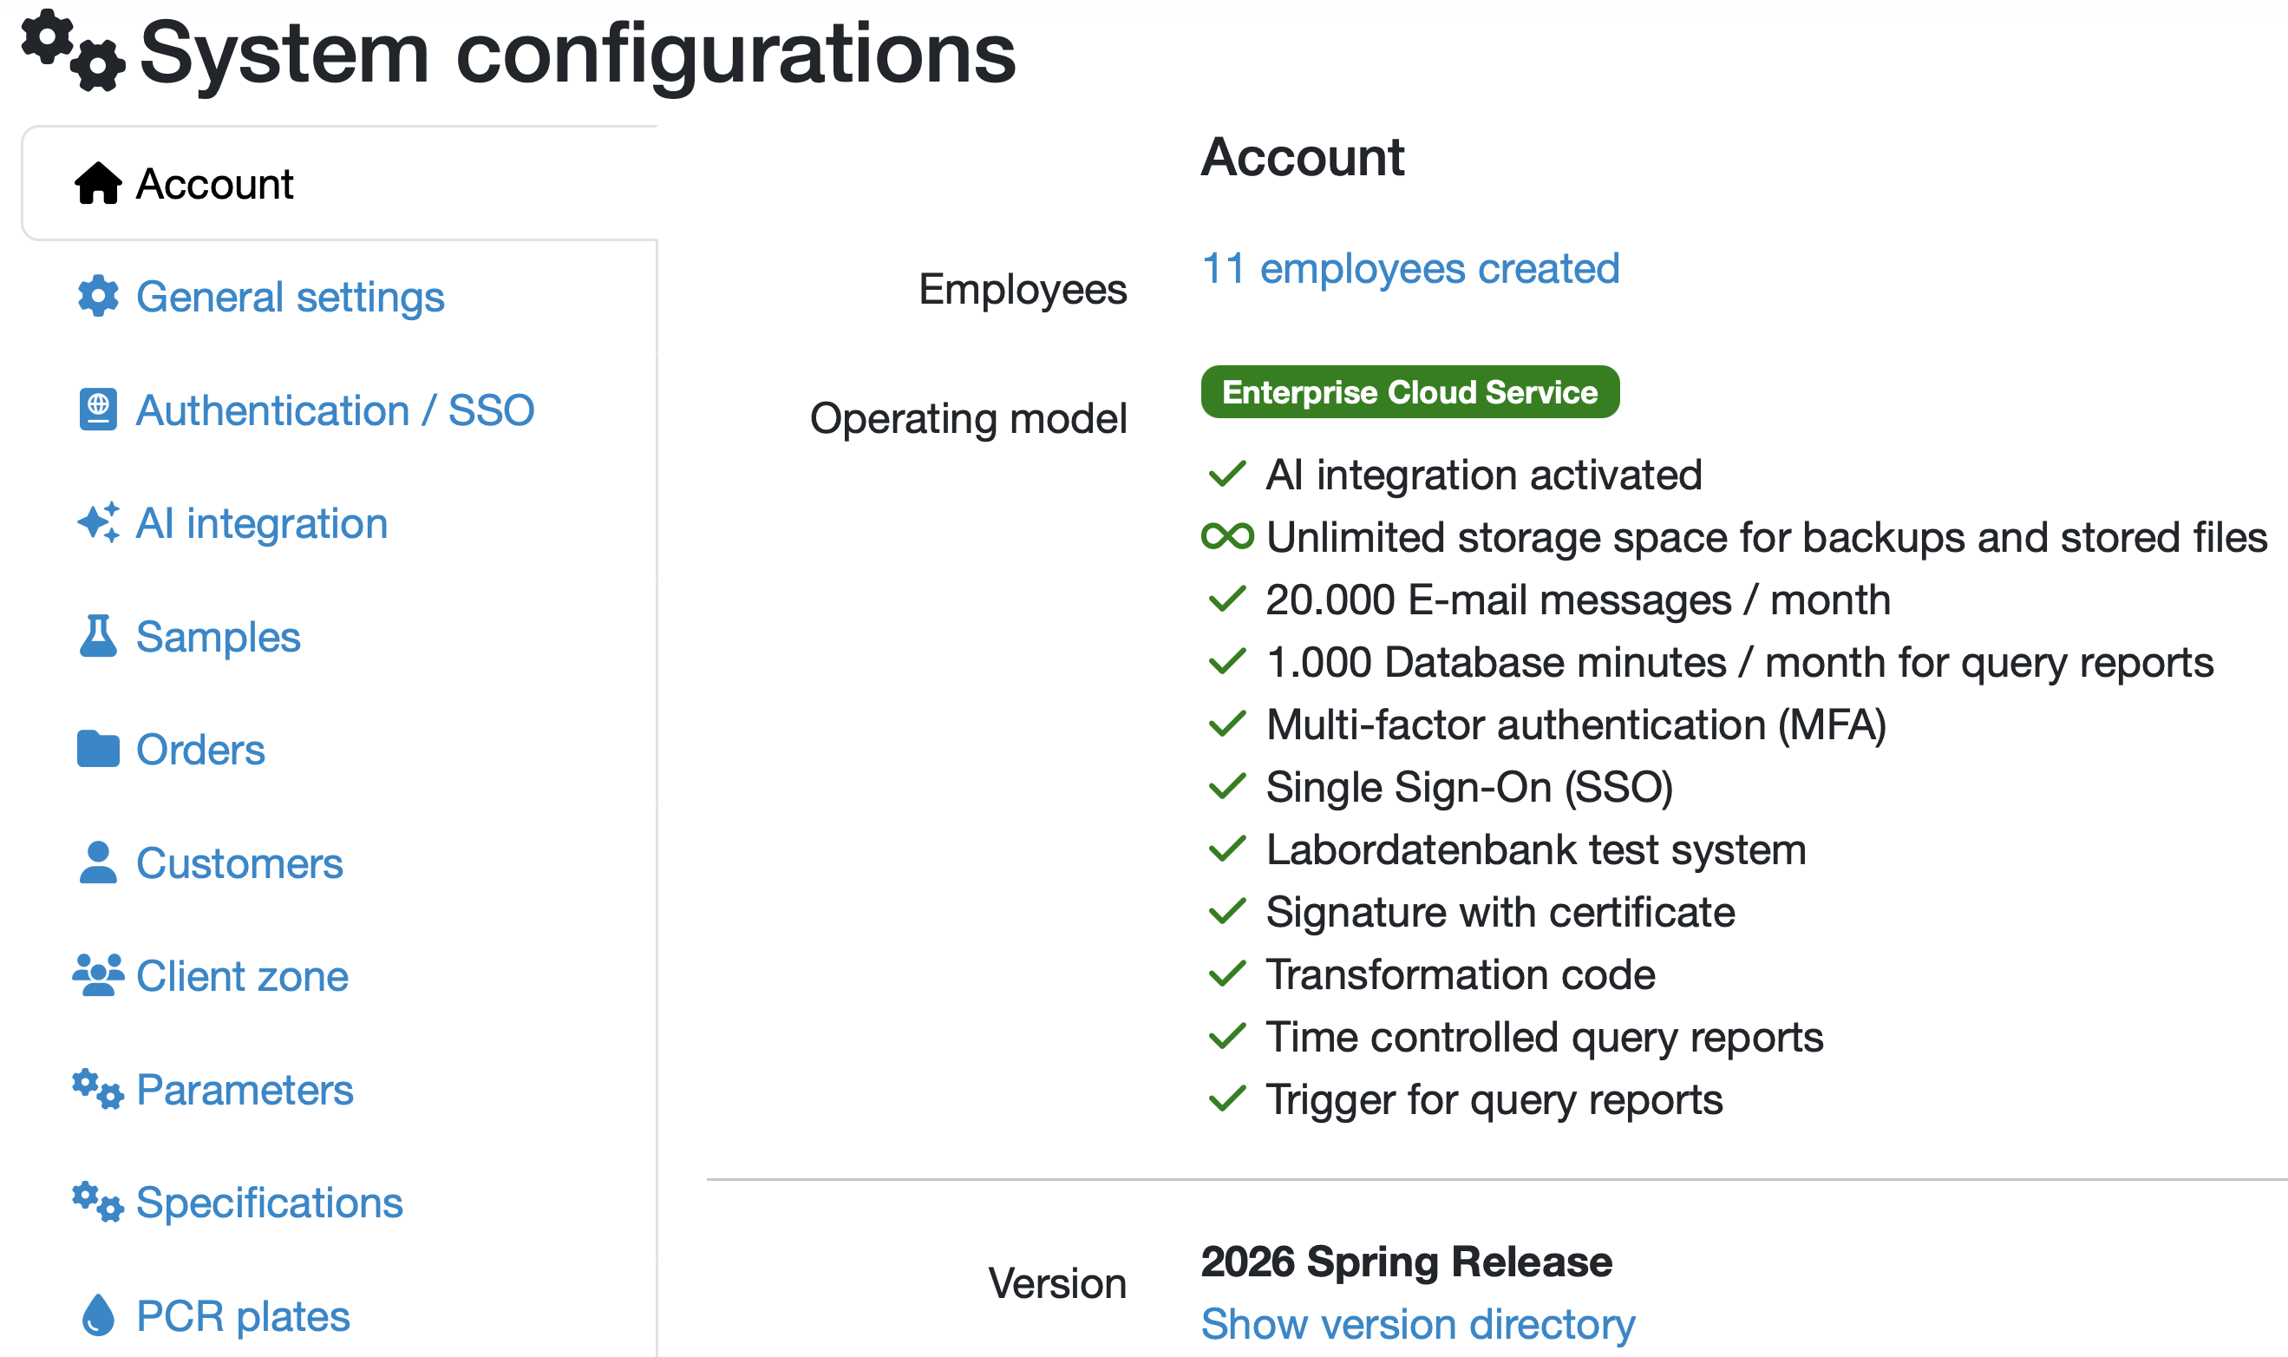Click the Show version directory link

coord(1417,1323)
